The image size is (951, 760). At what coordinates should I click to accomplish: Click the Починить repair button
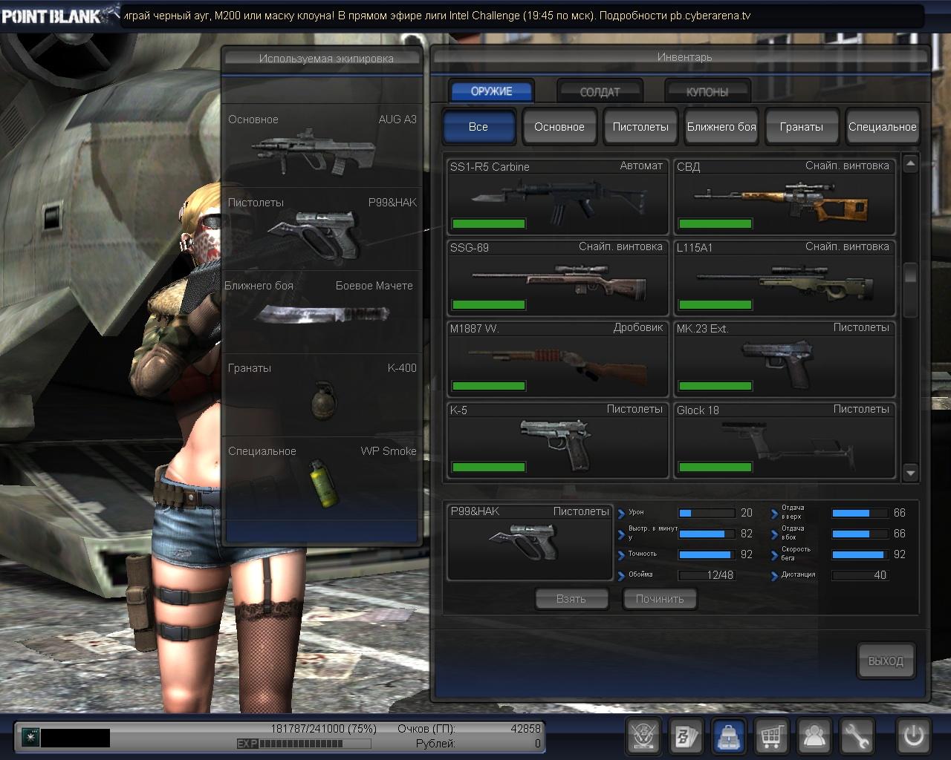pos(660,599)
